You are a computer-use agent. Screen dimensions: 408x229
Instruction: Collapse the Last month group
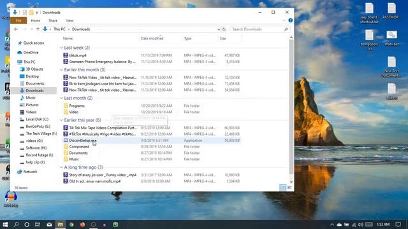[61, 98]
